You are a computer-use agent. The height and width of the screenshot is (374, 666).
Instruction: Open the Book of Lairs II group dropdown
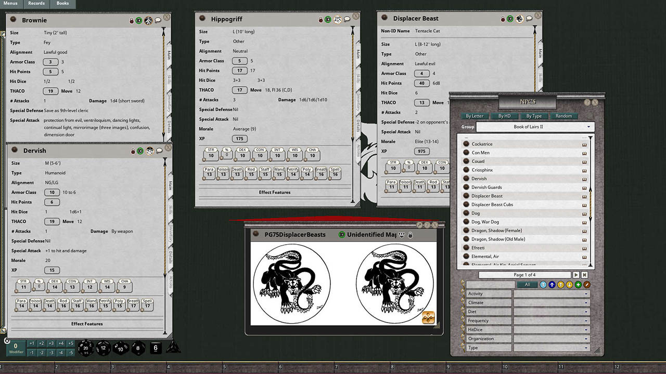point(534,126)
